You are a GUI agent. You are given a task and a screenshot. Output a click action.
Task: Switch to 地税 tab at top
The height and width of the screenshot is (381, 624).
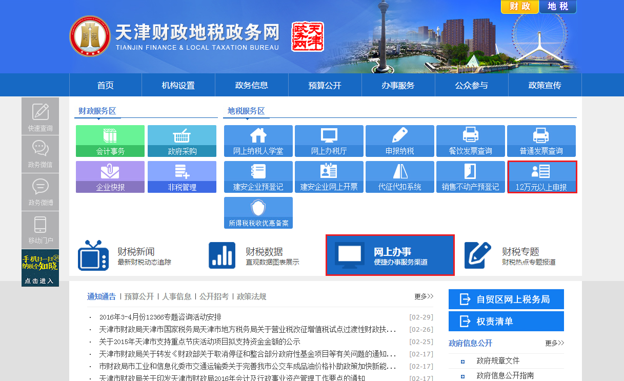coord(558,7)
